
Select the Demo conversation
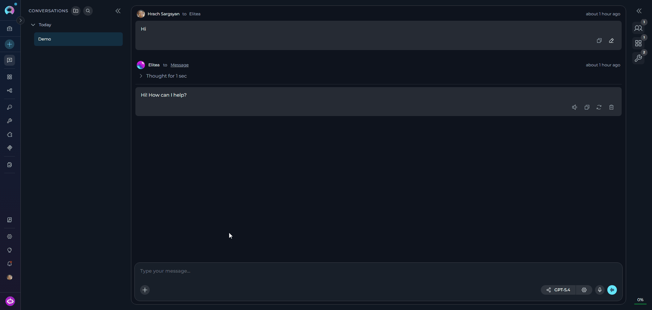click(78, 39)
